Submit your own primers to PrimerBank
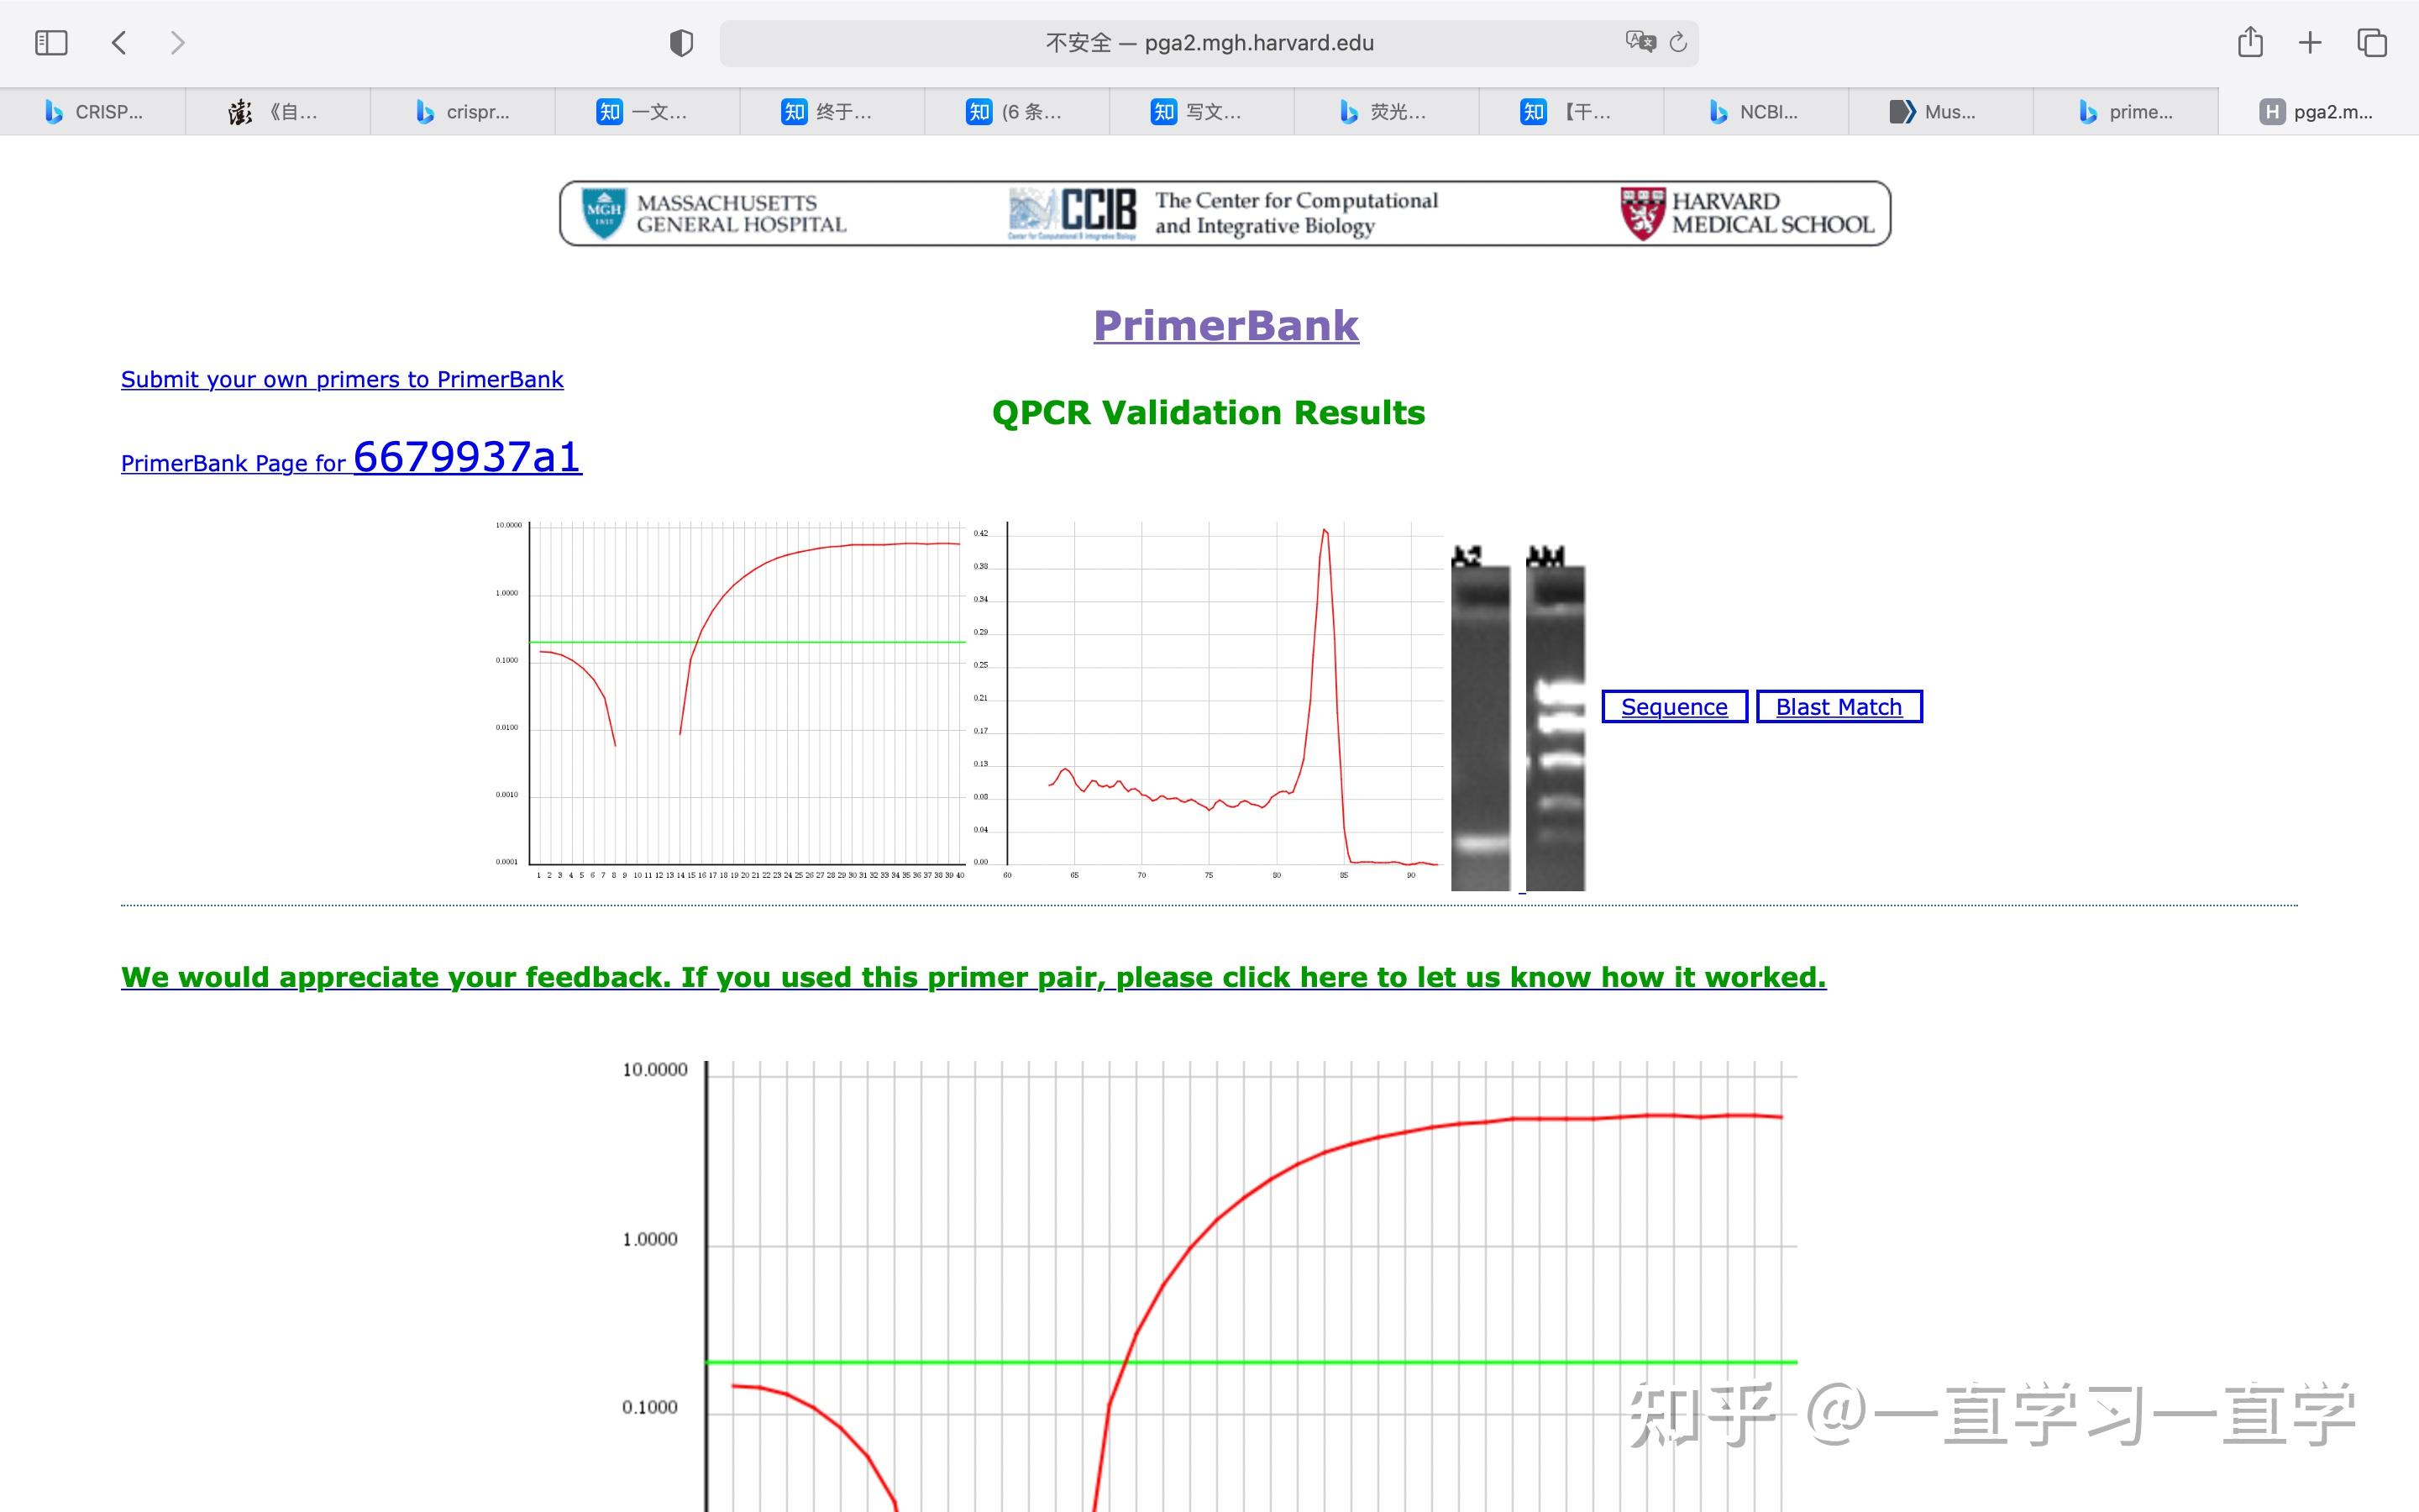This screenshot has width=2419, height=1512. coord(341,379)
